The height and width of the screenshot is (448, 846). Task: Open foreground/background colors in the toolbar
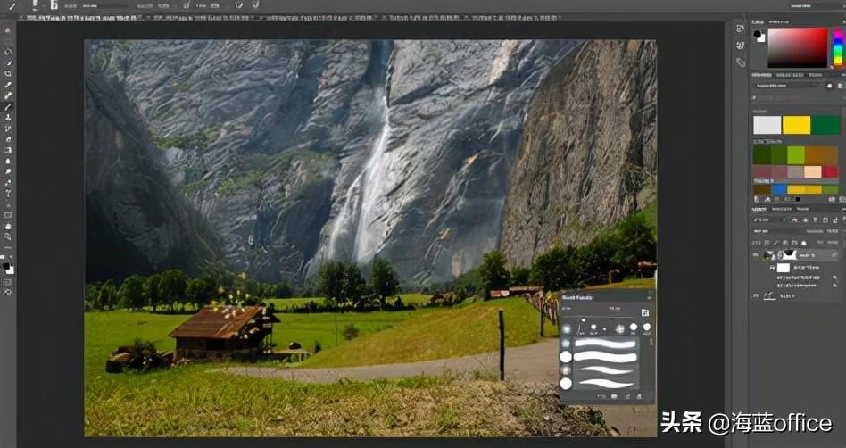coord(8,267)
